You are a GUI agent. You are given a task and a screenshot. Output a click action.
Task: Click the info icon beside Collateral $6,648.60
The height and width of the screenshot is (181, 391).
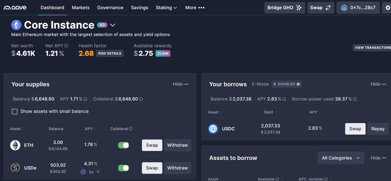tap(141, 99)
